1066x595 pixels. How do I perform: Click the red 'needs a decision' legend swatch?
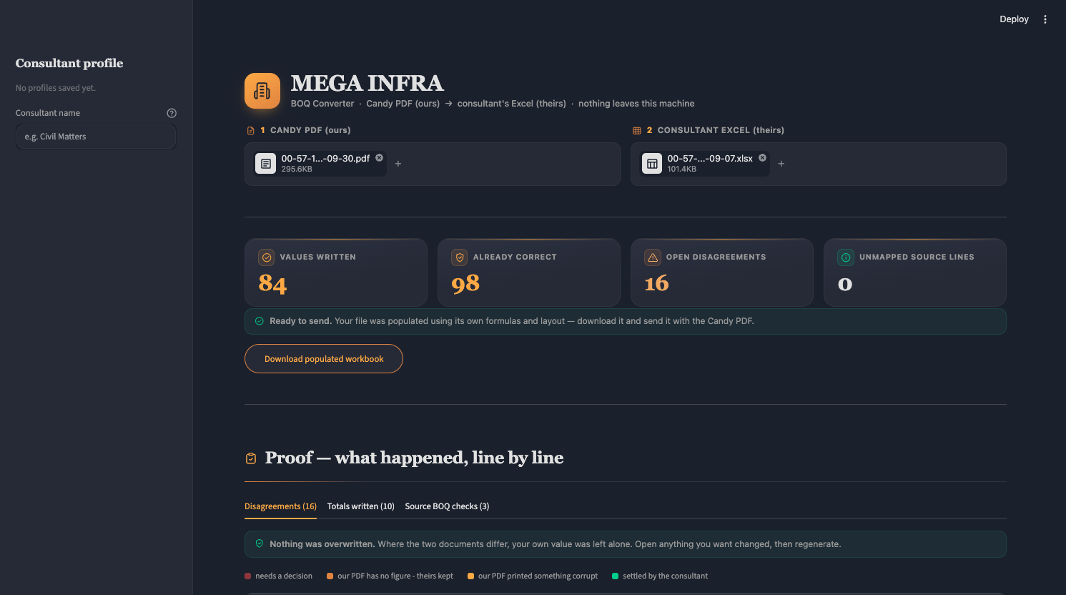(x=248, y=576)
